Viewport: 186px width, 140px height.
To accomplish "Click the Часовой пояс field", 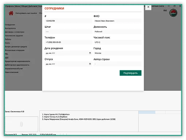I will [x=117, y=42].
